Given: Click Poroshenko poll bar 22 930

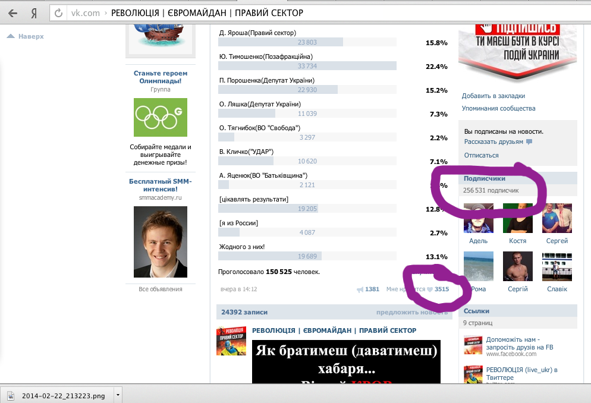Looking at the screenshot, I should (307, 90).
